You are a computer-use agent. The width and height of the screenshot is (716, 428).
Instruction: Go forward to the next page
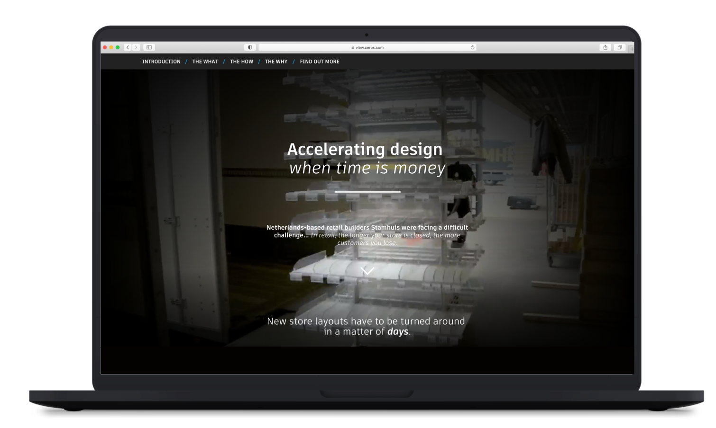coord(136,47)
